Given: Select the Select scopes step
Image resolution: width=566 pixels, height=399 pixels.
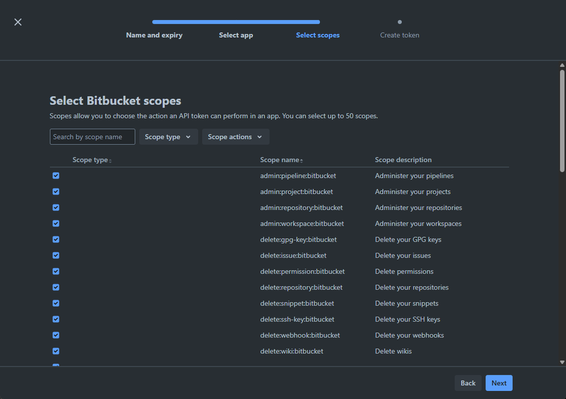Looking at the screenshot, I should coord(318,35).
